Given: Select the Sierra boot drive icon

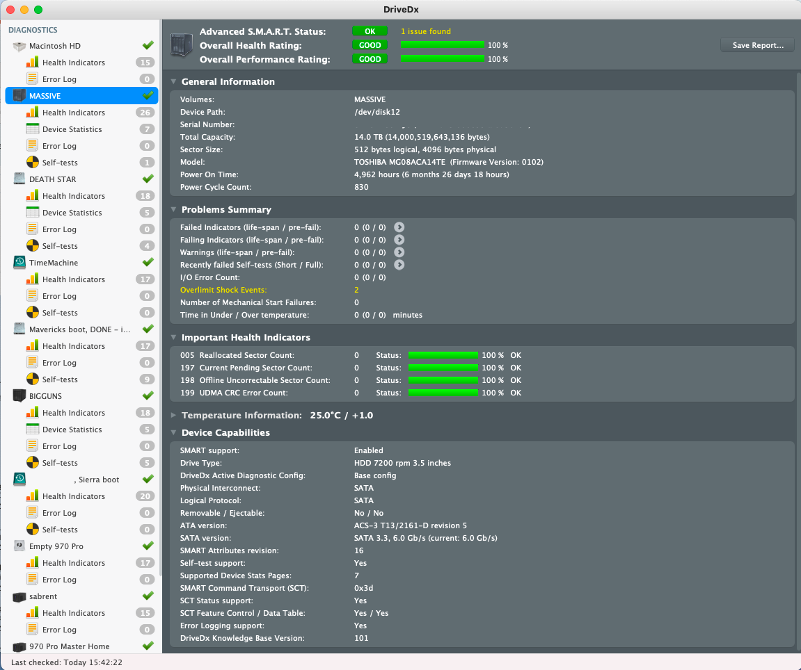Looking at the screenshot, I should pos(19,479).
